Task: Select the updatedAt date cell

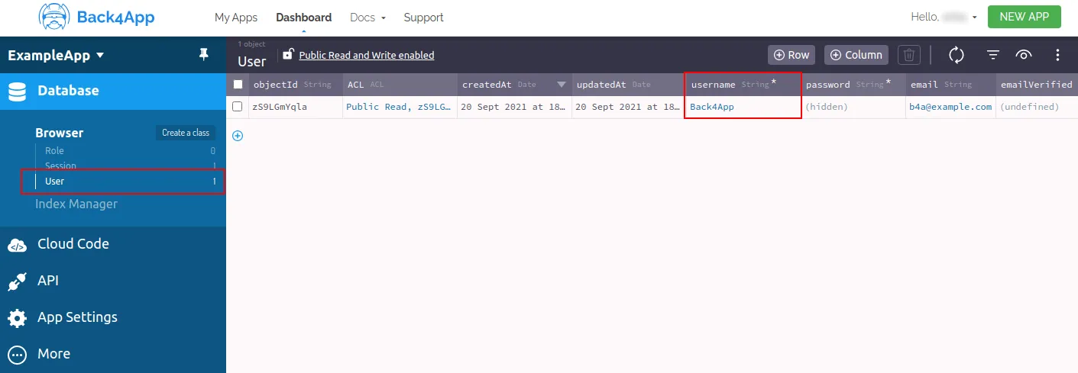Action: [x=628, y=107]
